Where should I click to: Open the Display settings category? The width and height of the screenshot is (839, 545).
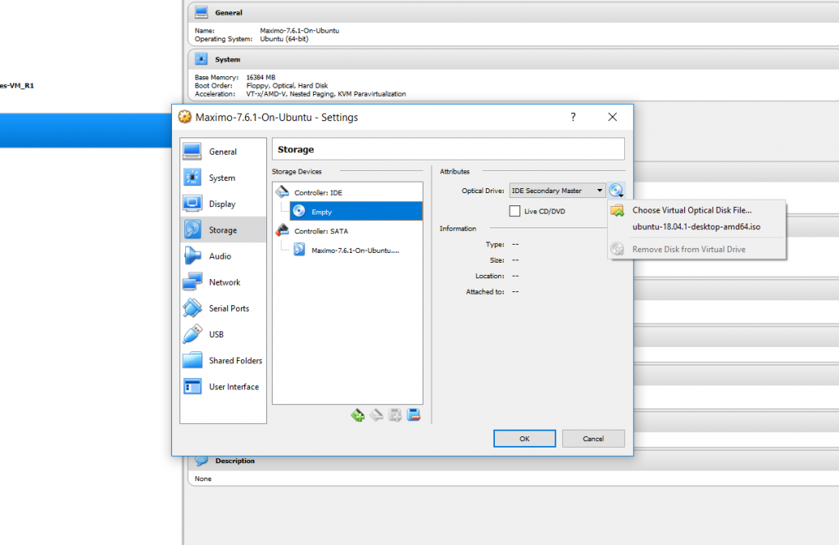[x=223, y=204]
